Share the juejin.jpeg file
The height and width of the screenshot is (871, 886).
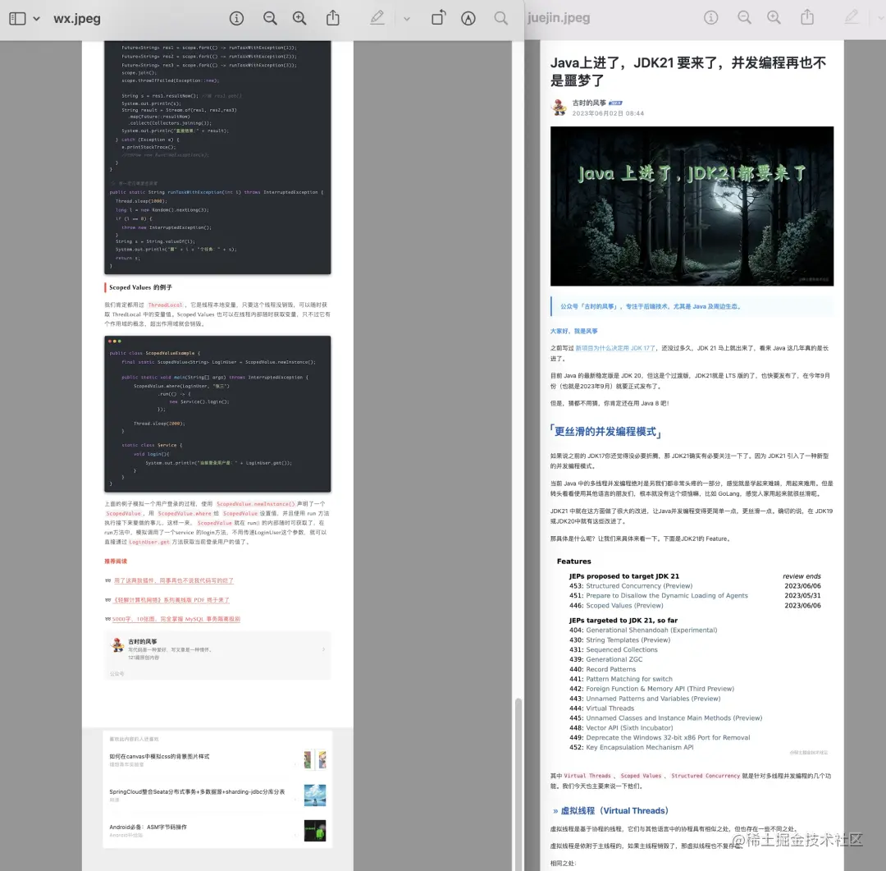click(x=807, y=17)
